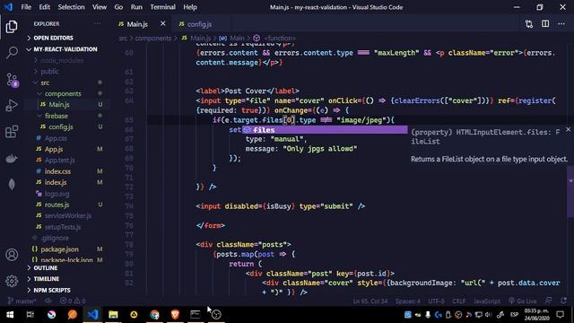Screen dimensions: 574x323
Task: Open package.json in the explorer tree
Action: [59, 249]
